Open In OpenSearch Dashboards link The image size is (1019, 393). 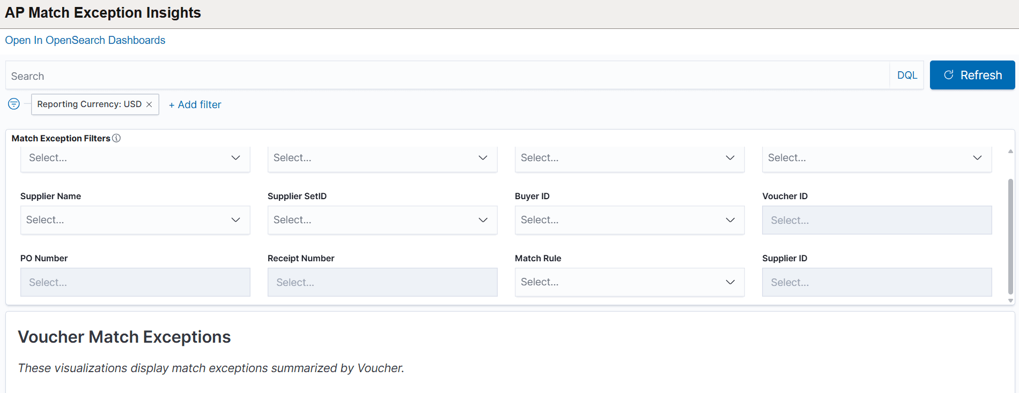[85, 40]
